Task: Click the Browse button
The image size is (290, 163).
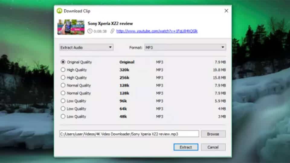Action: pos(213,134)
